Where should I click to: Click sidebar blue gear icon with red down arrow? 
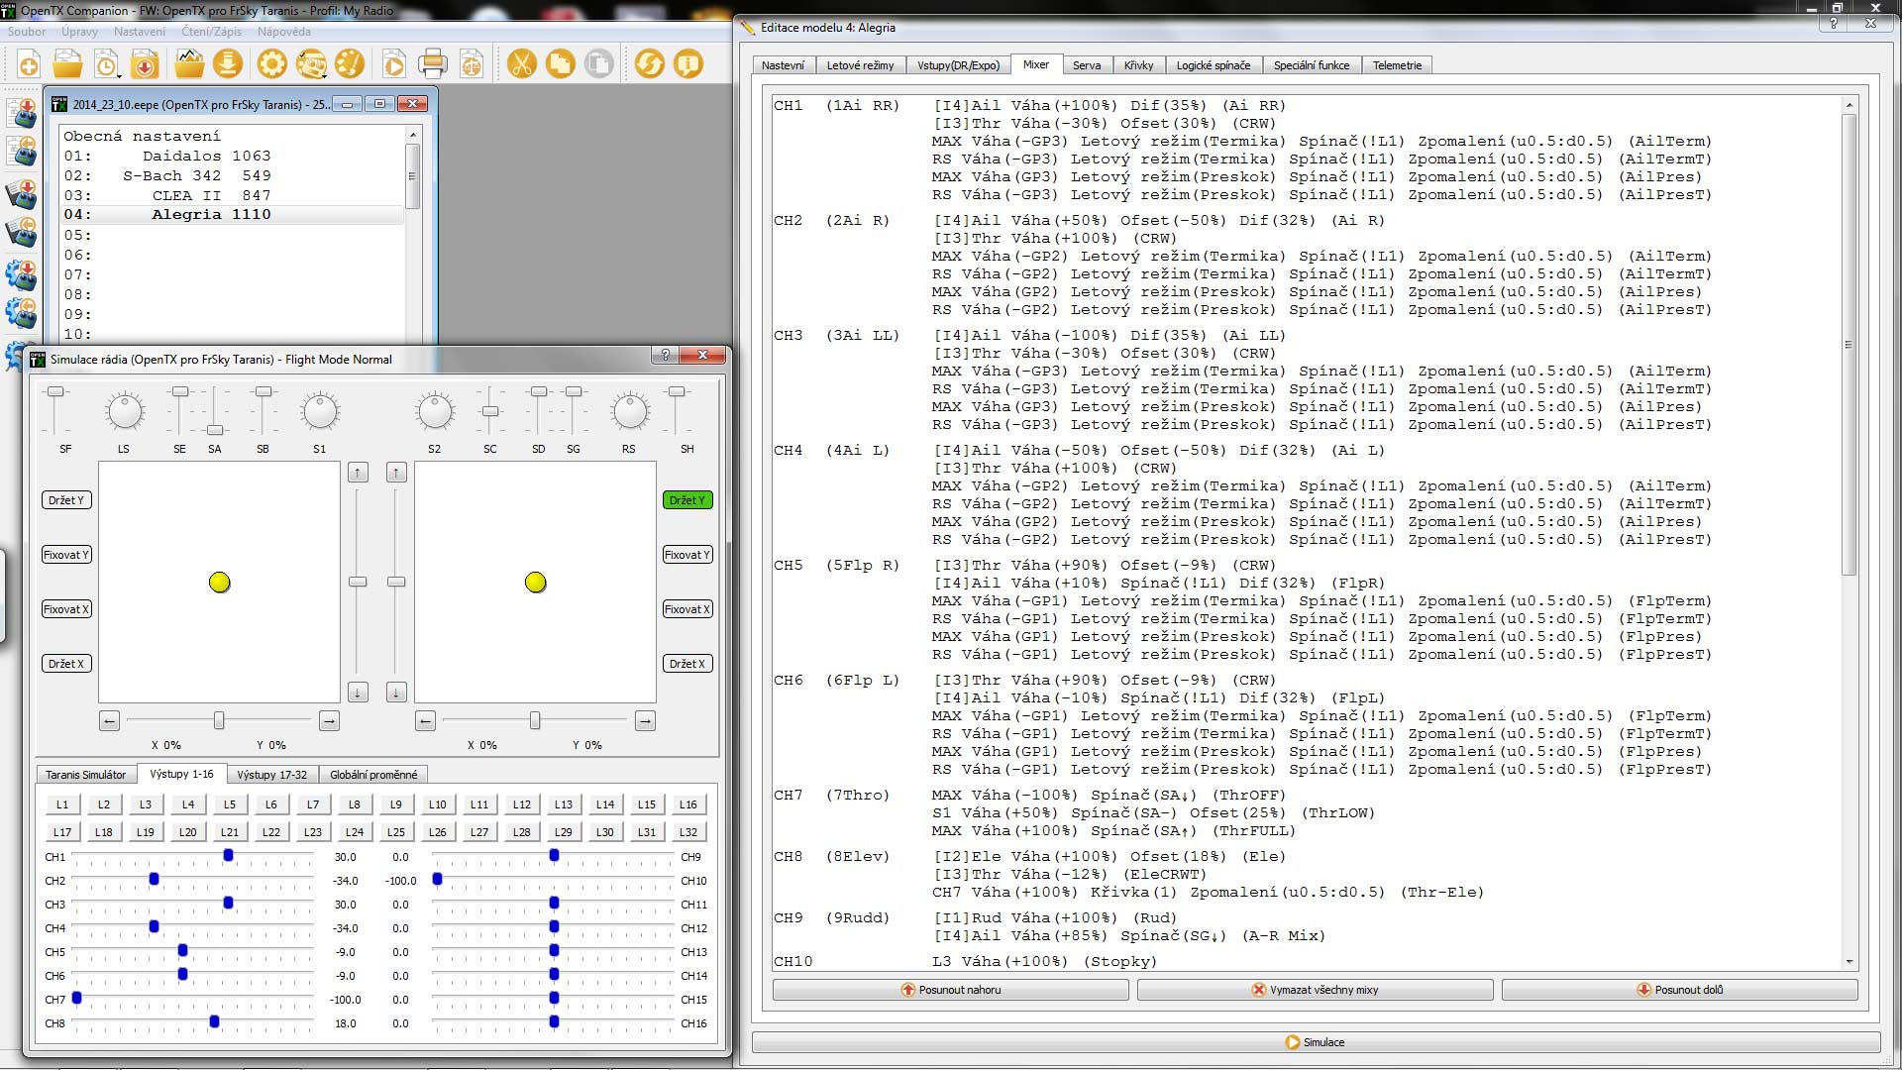(x=22, y=274)
